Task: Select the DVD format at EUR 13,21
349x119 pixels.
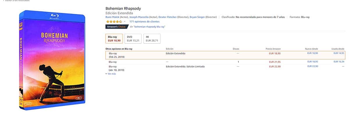Action: 133,39
